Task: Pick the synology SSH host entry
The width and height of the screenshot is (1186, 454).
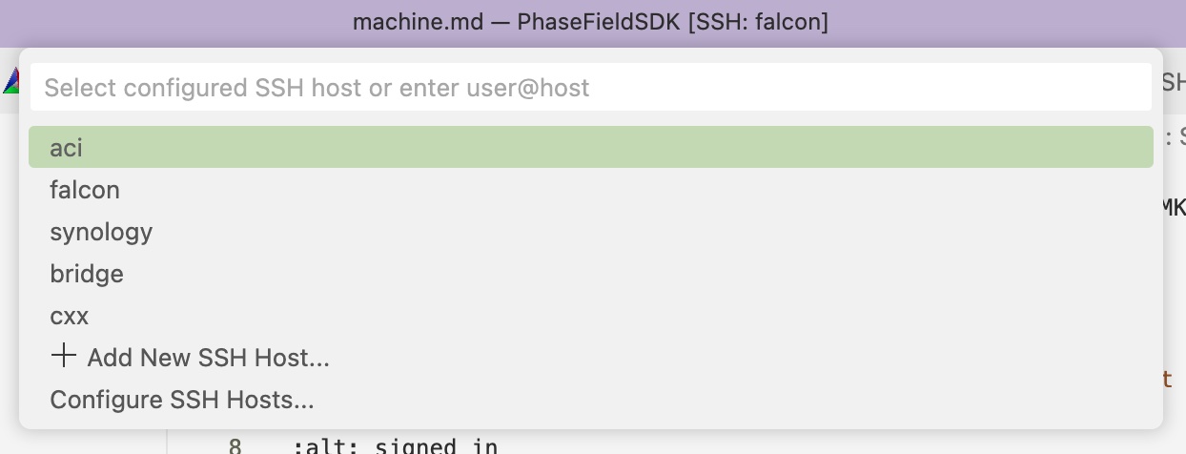Action: 101,232
